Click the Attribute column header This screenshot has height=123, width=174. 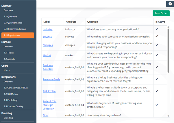71,22
